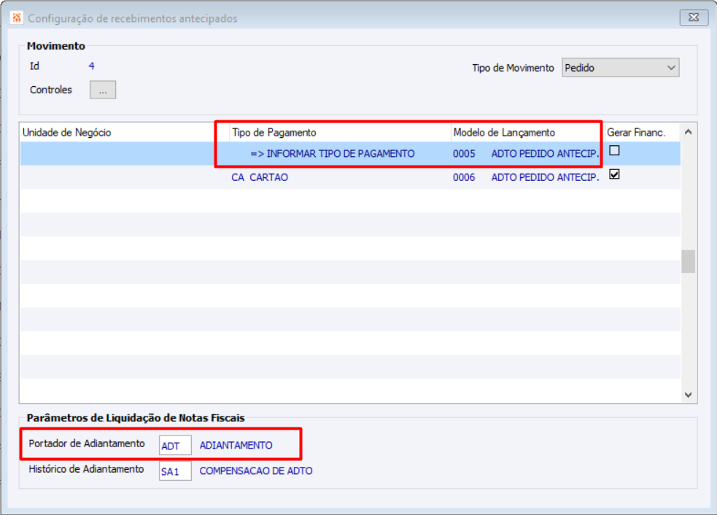The height and width of the screenshot is (515, 717).
Task: Click the 'COMPENSACAO DE ADTO' description text
Action: tap(256, 471)
